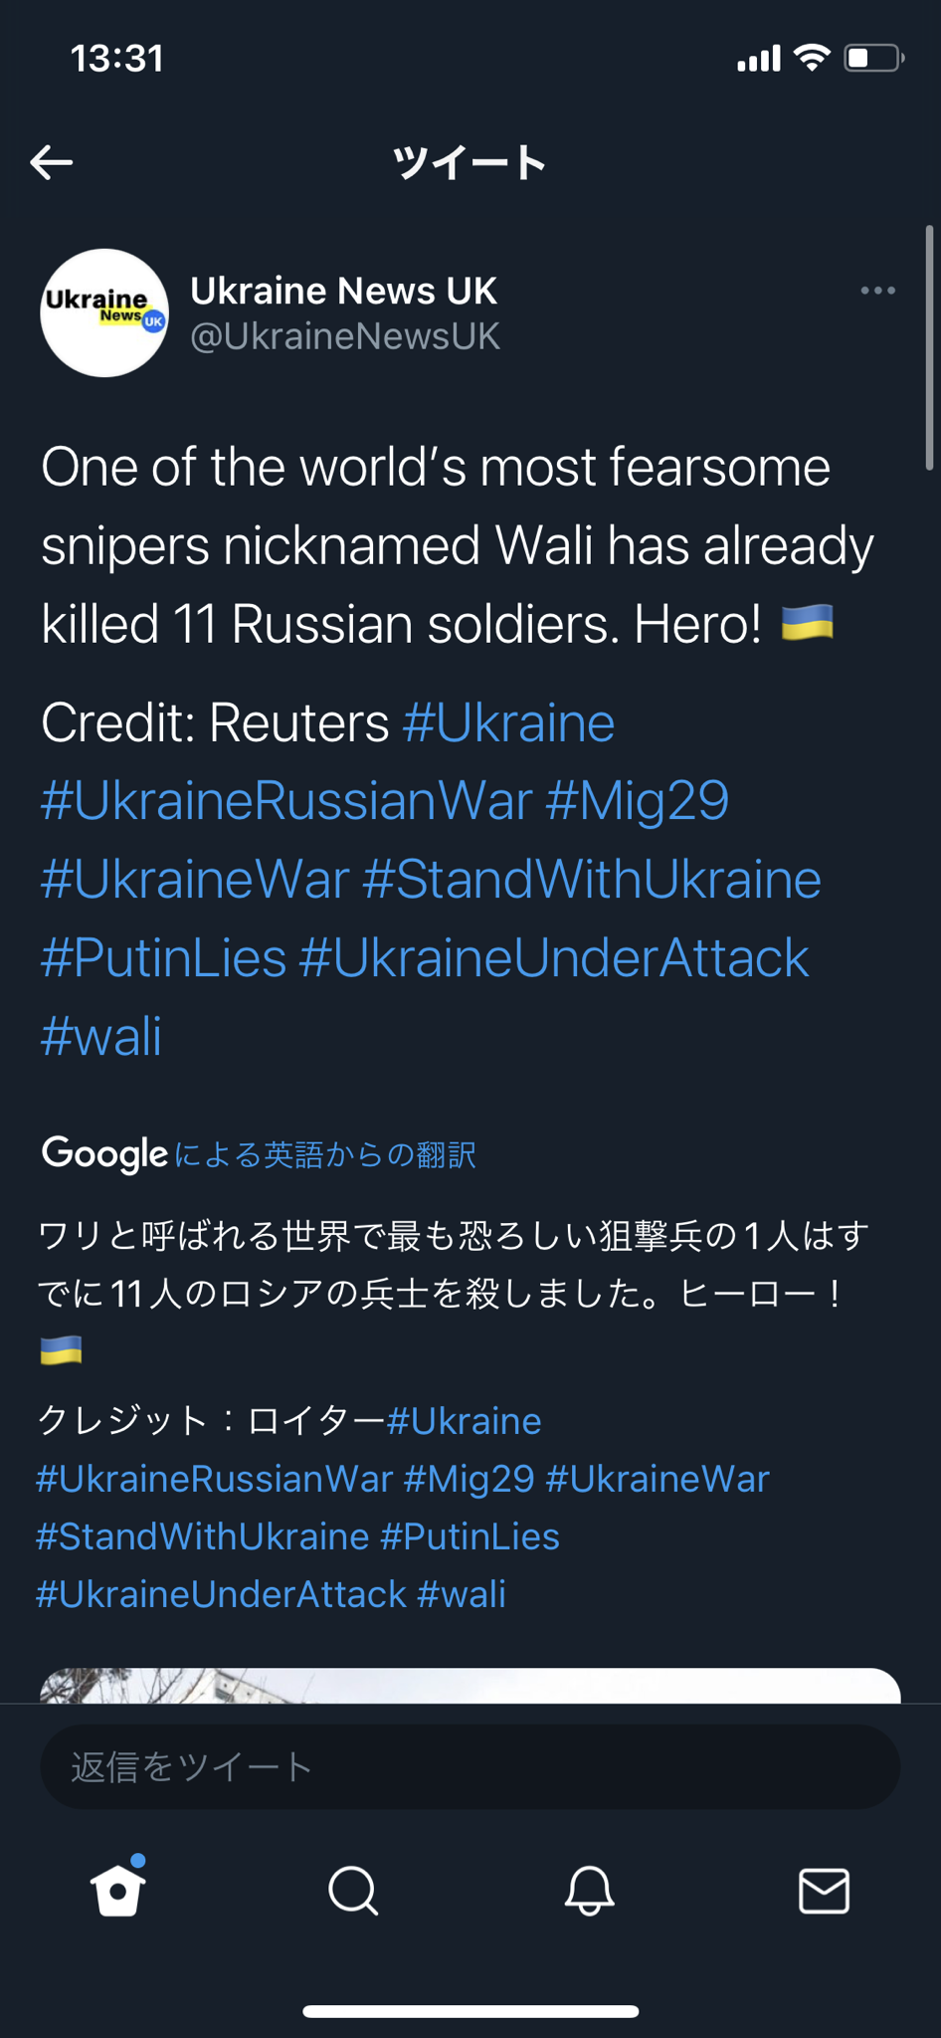Tap the Google translation attribution link
941x2038 pixels.
[259, 1154]
